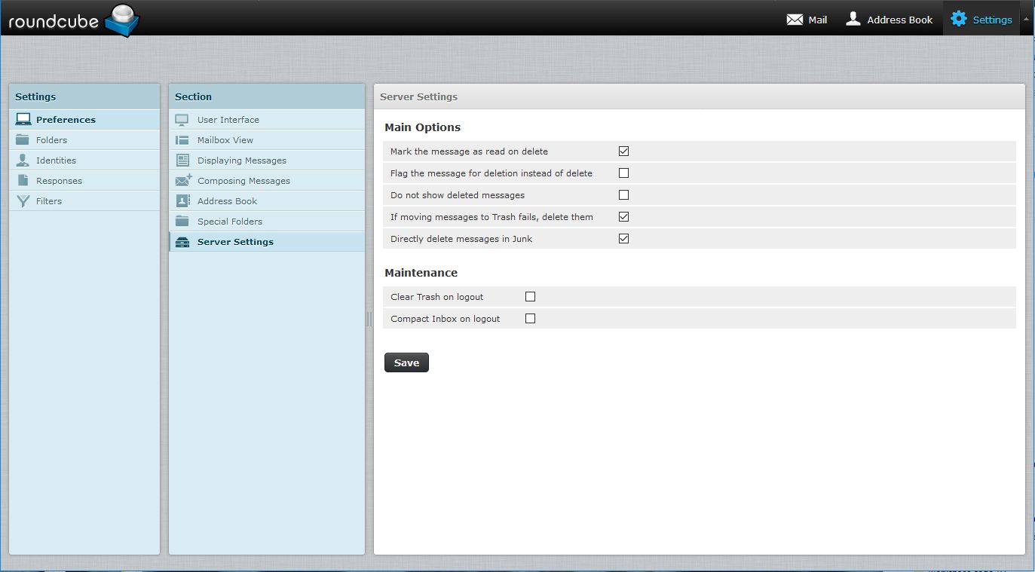This screenshot has width=1035, height=572.
Task: Select the Folders icon in Settings list
Action: click(x=23, y=140)
